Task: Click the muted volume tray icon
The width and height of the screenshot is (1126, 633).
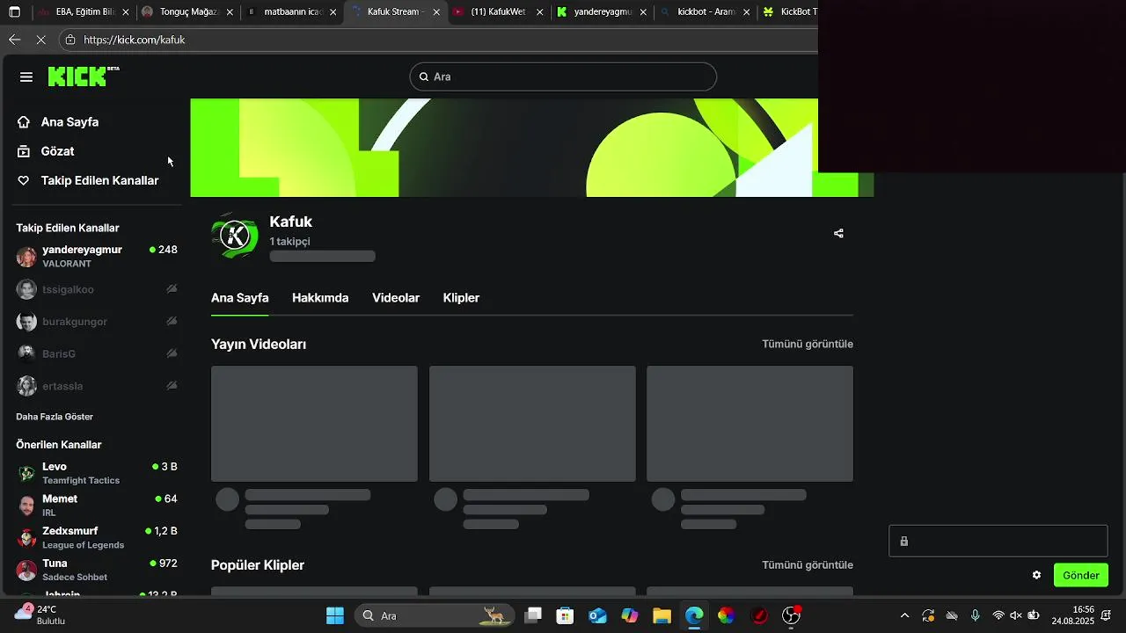Action: [1016, 615]
